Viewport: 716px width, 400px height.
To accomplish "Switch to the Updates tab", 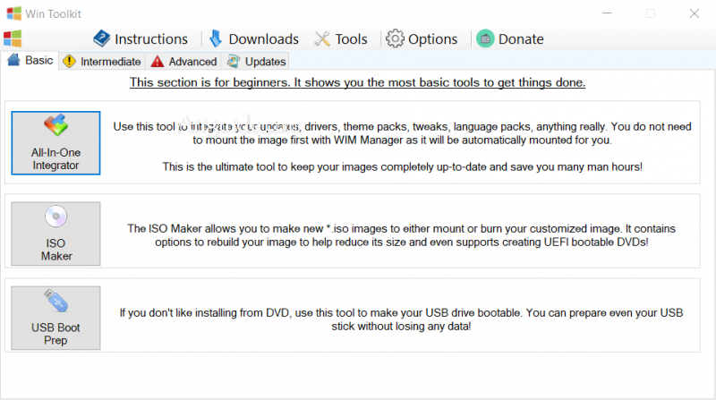I will 256,61.
